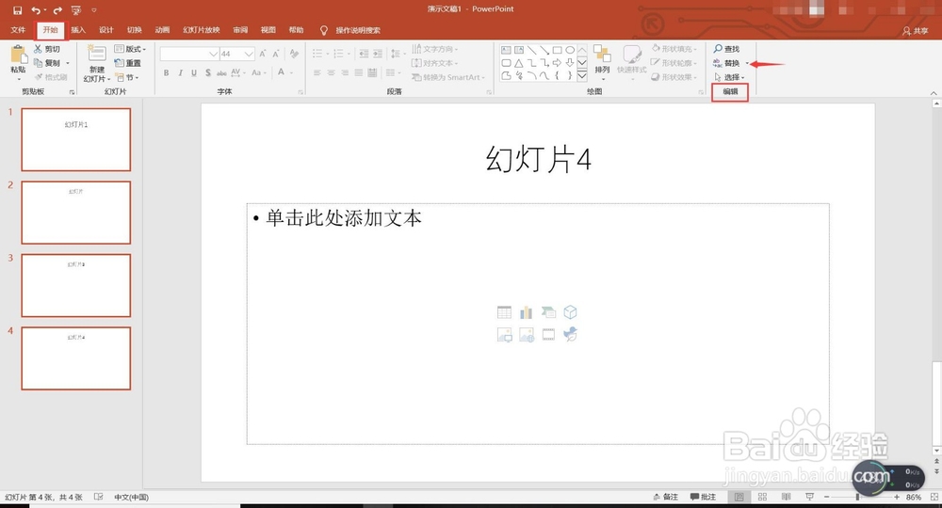Click the 操作说明搜索 search box

[x=358, y=30]
